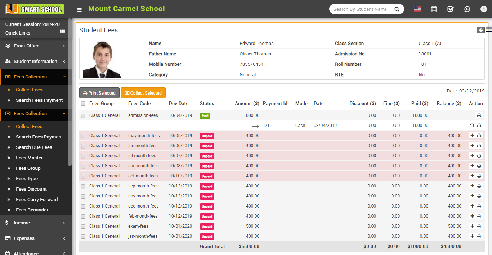Click the plus icon for exam-fees row
The image size is (492, 255).
pyautogui.click(x=472, y=226)
